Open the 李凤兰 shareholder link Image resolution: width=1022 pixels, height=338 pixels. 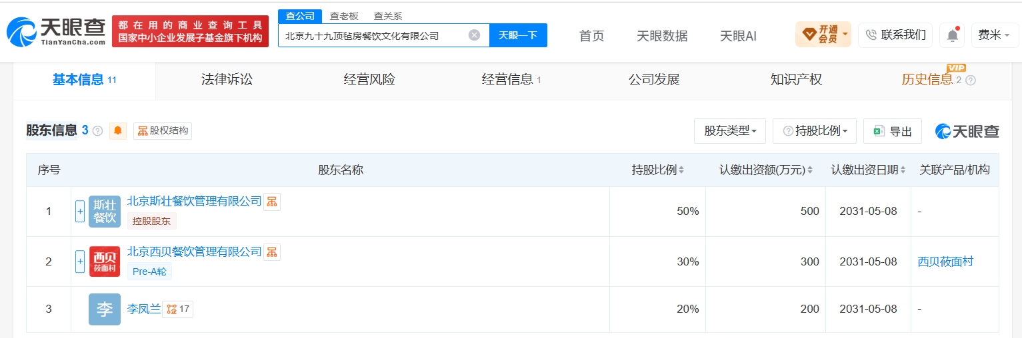pyautogui.click(x=144, y=309)
